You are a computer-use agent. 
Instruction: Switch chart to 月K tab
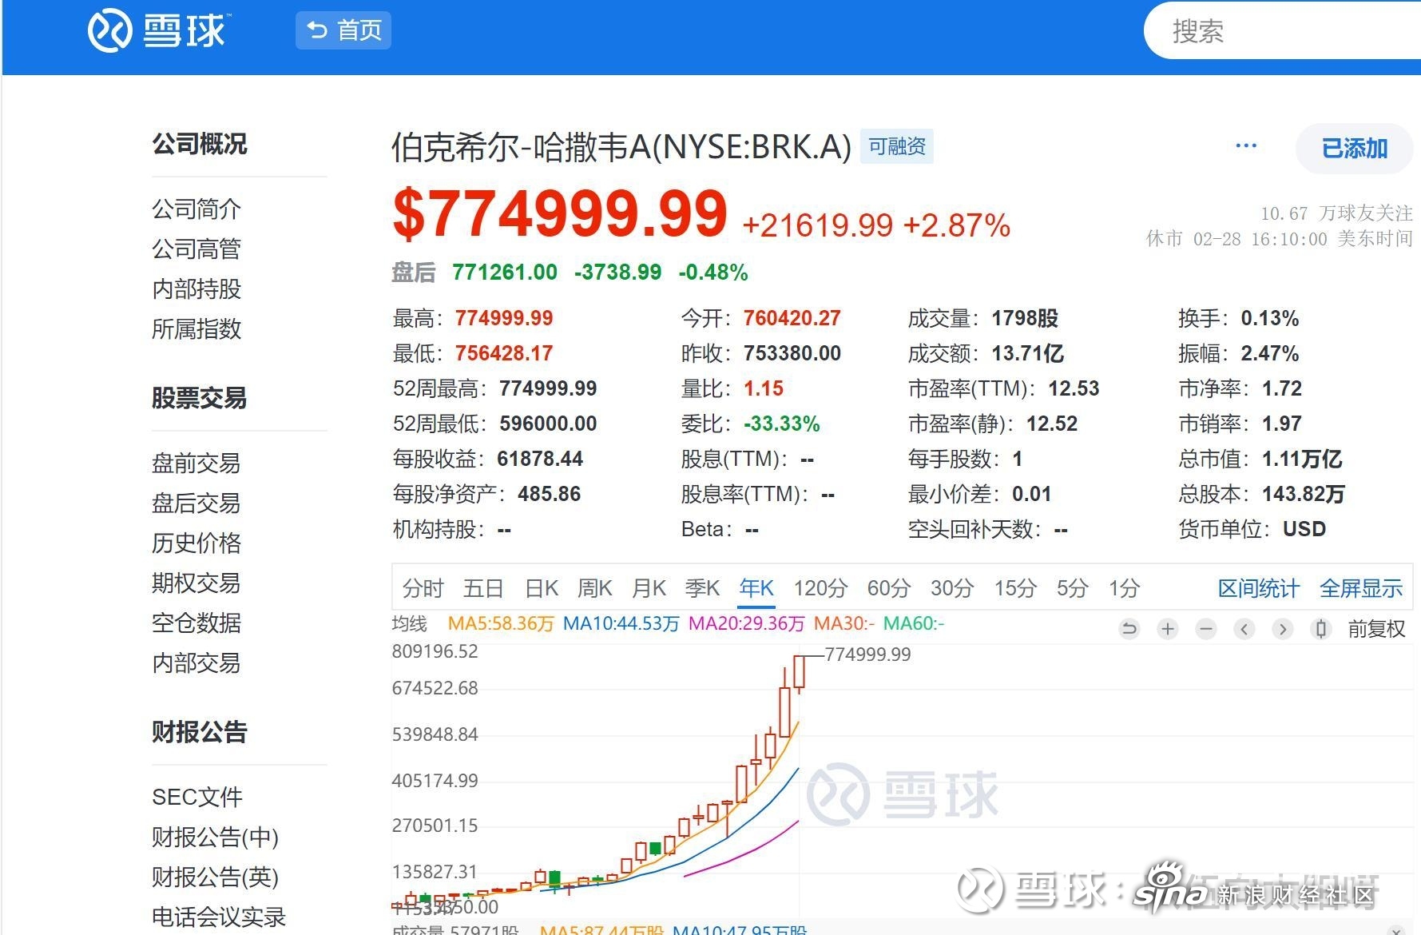coord(649,588)
